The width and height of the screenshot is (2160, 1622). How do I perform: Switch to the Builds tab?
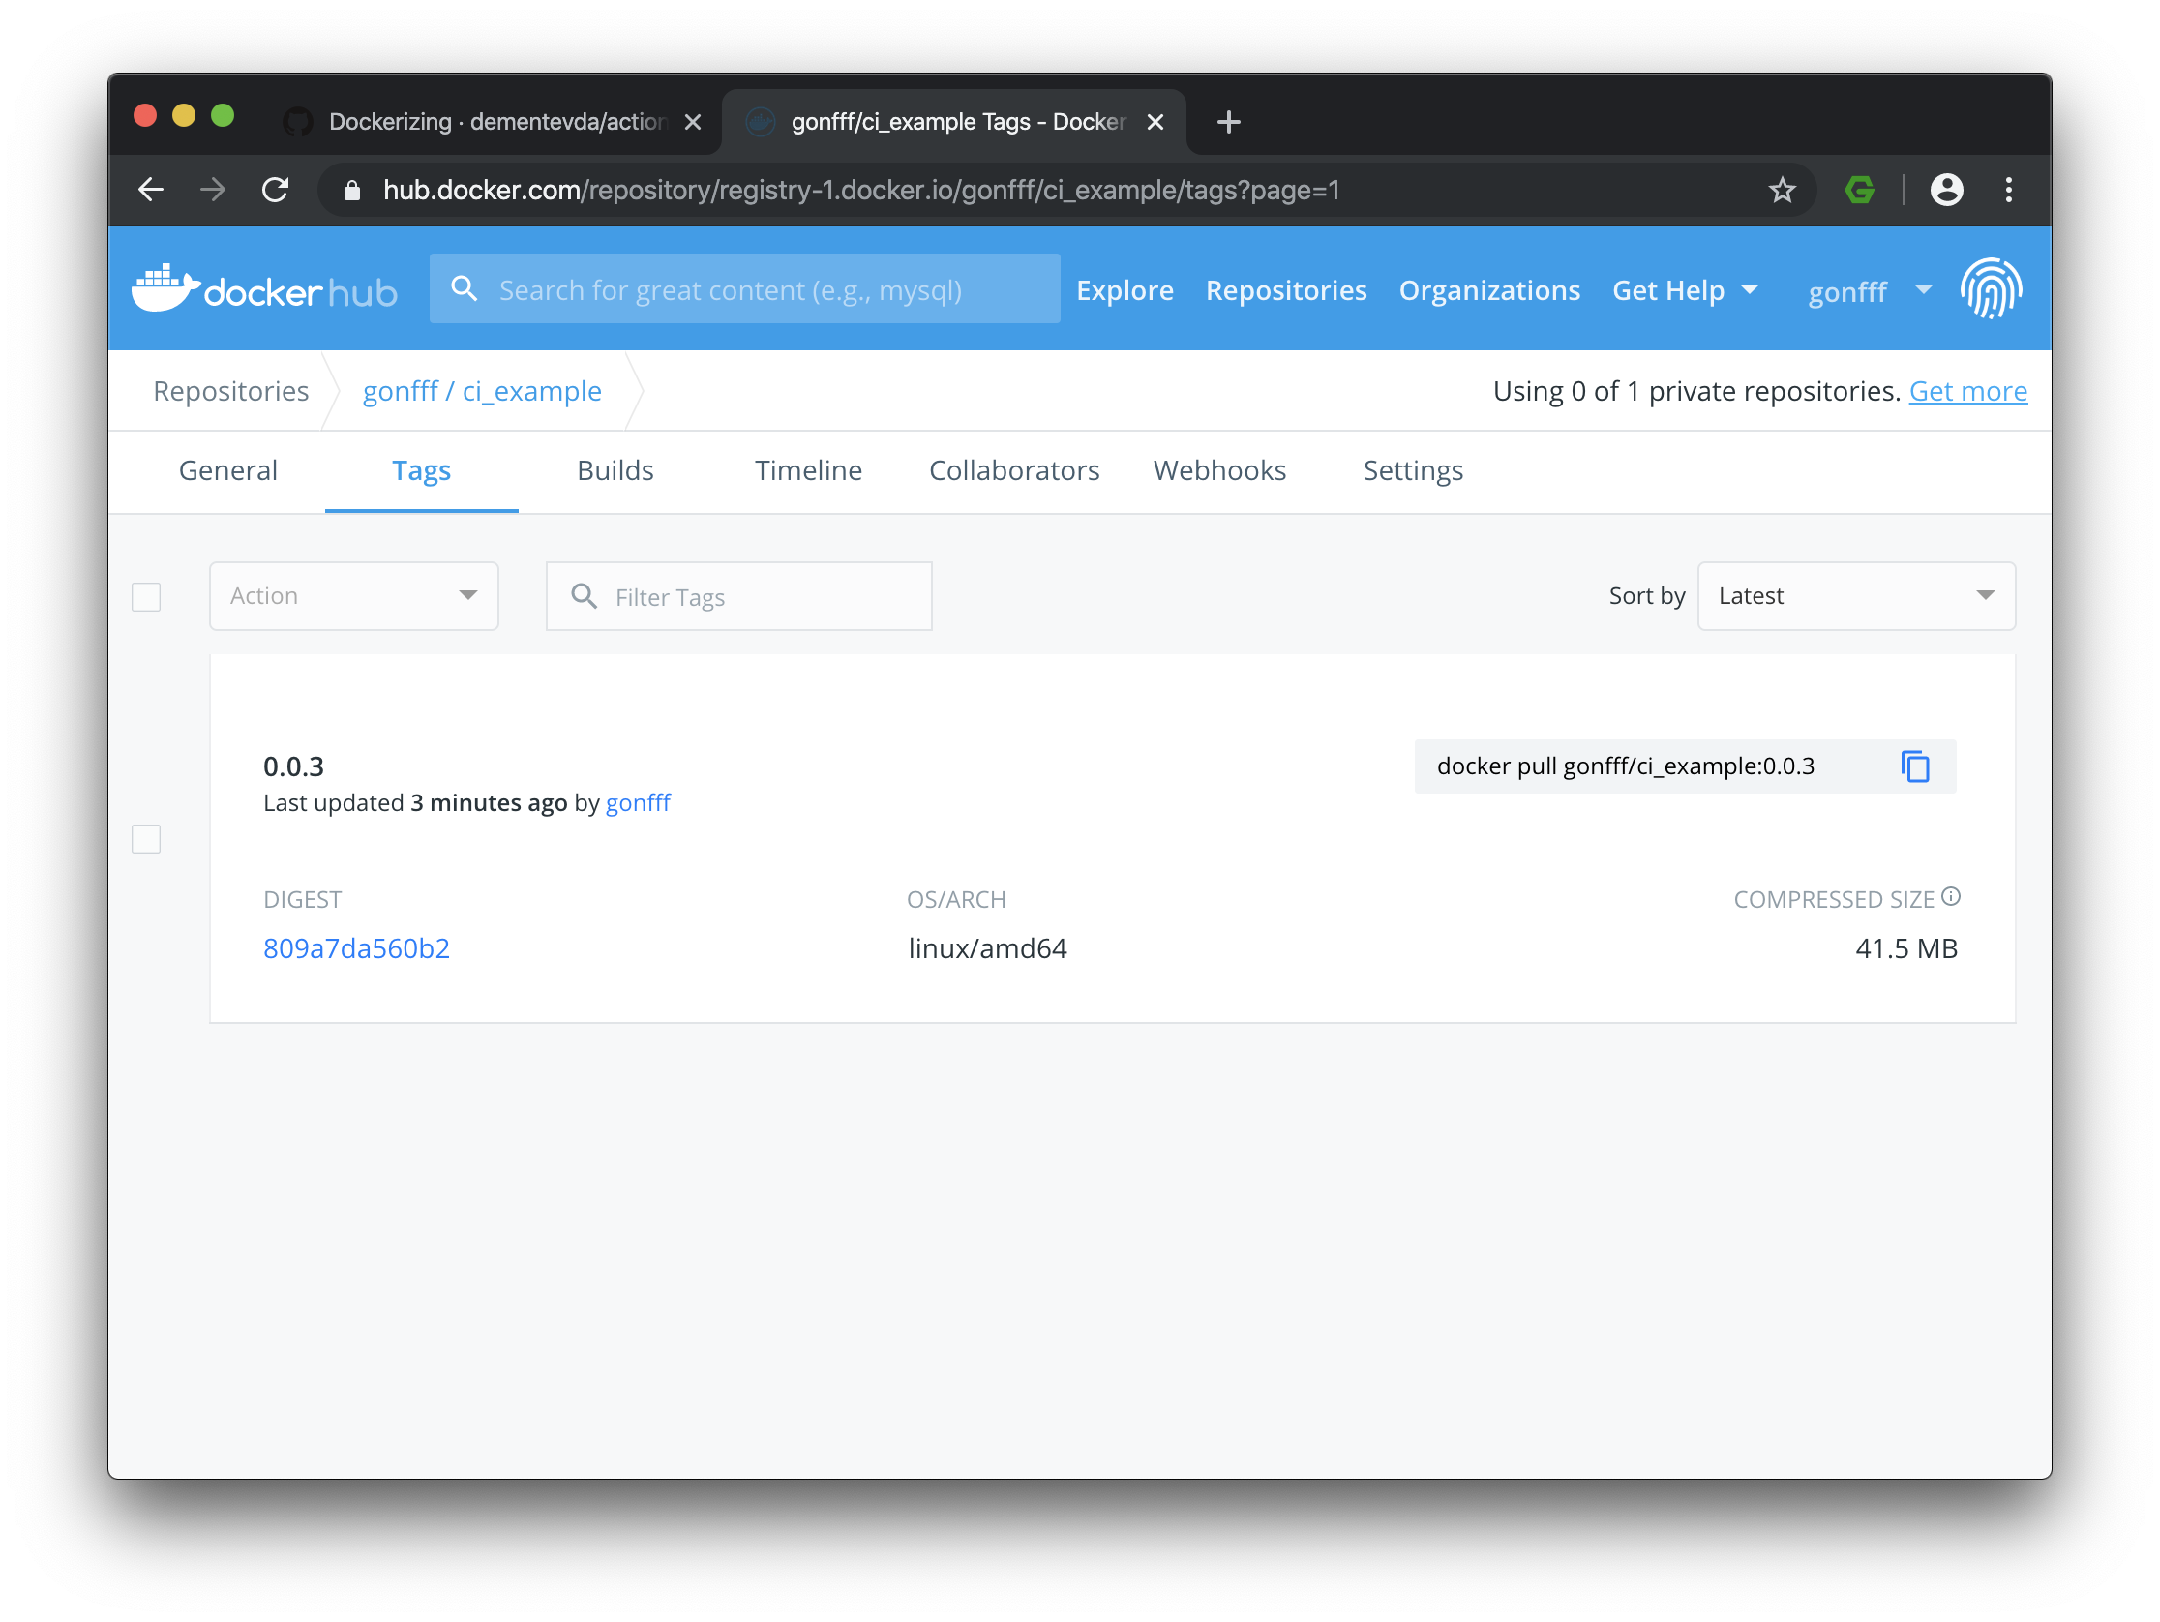[x=615, y=470]
